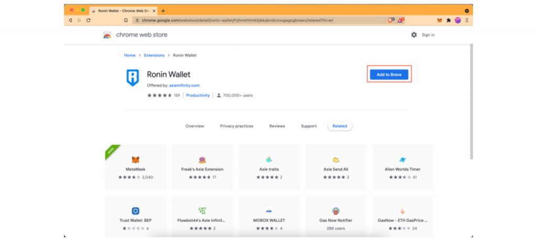The image size is (537, 240).
Task: Click the browser back arrow
Action: (70, 20)
